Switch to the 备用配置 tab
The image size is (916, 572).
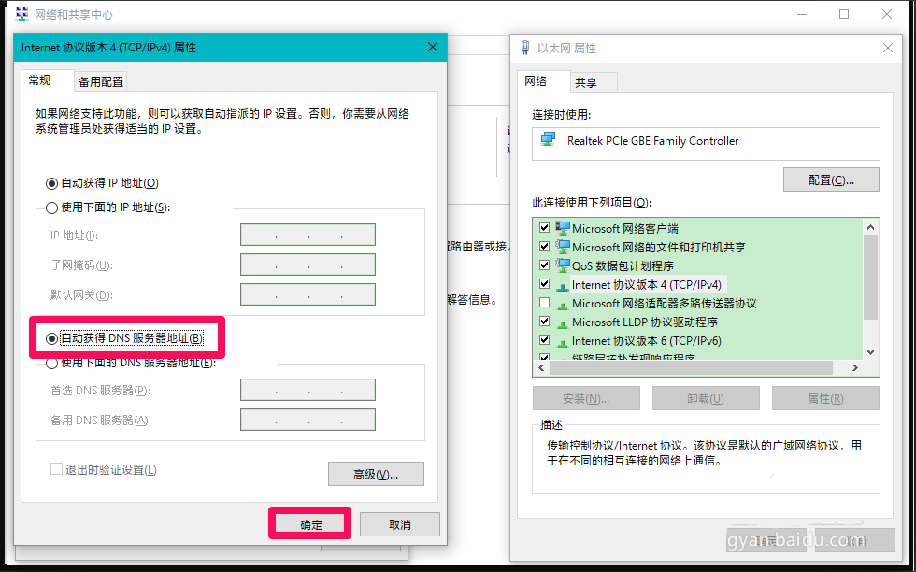click(101, 81)
